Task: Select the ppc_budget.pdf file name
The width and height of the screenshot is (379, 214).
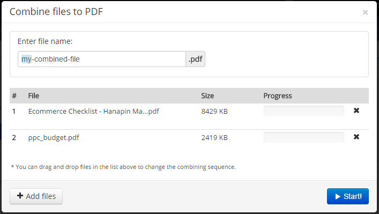Action: coord(54,138)
